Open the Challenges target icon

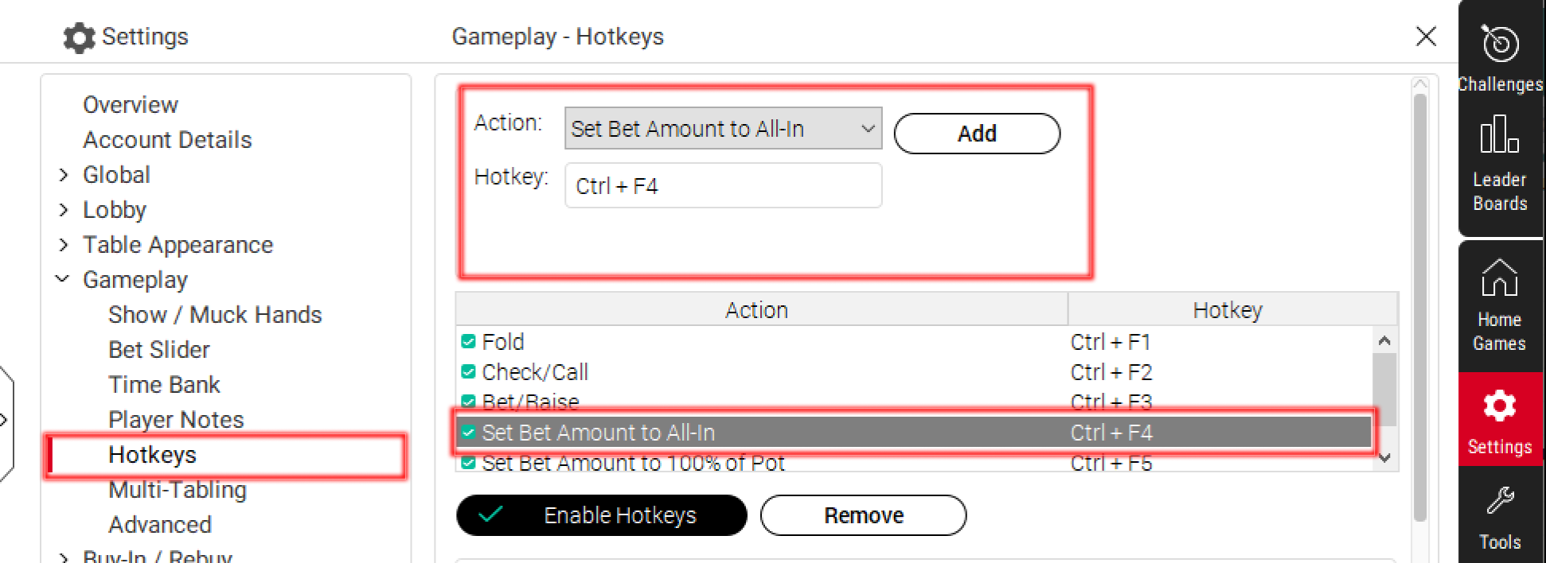[1500, 44]
